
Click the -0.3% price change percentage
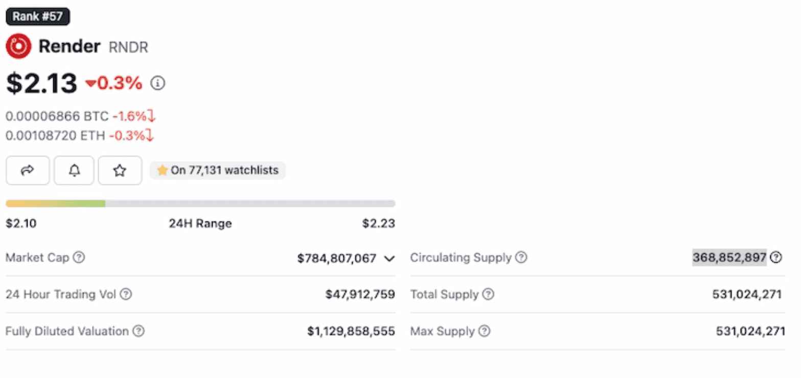(x=114, y=83)
